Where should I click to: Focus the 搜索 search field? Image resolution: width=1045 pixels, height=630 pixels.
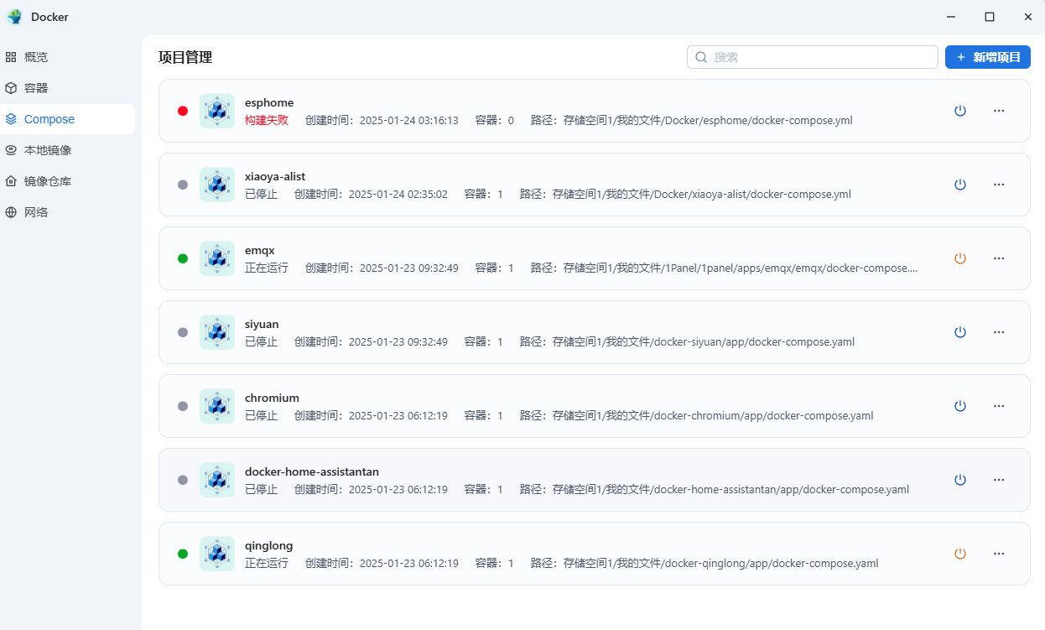pyautogui.click(x=812, y=57)
